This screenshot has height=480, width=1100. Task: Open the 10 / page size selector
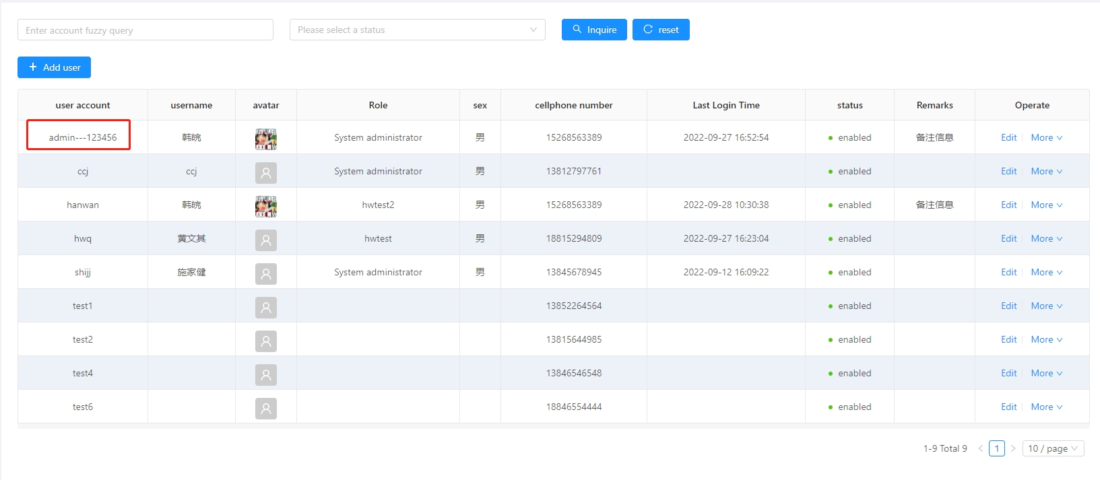[1053, 448]
